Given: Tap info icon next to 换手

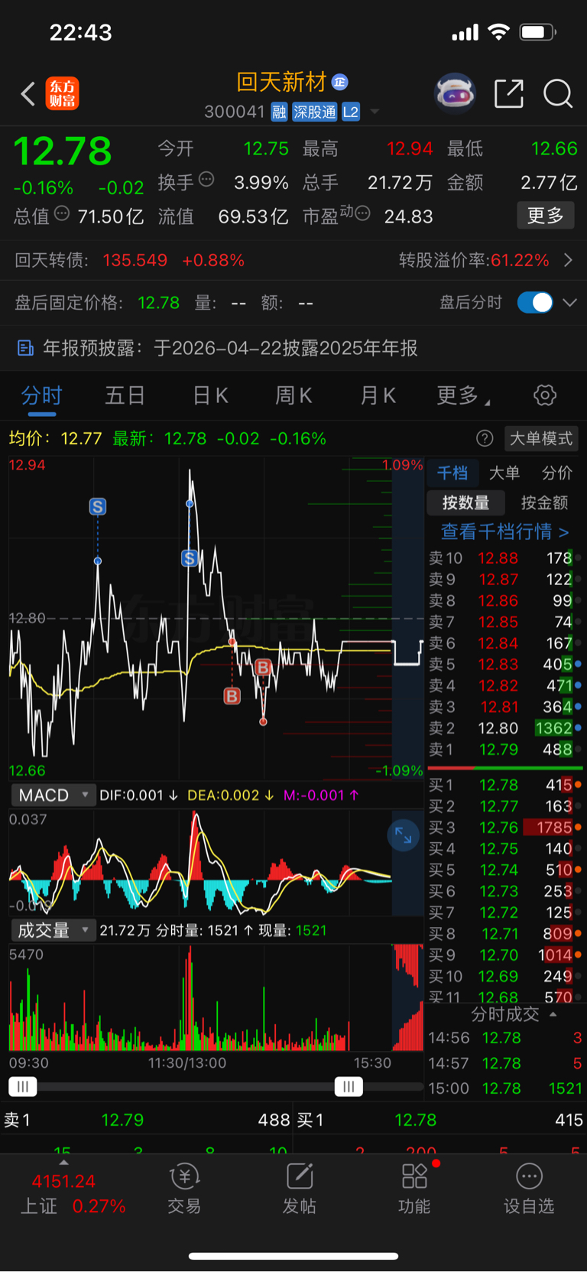Looking at the screenshot, I should tap(206, 180).
